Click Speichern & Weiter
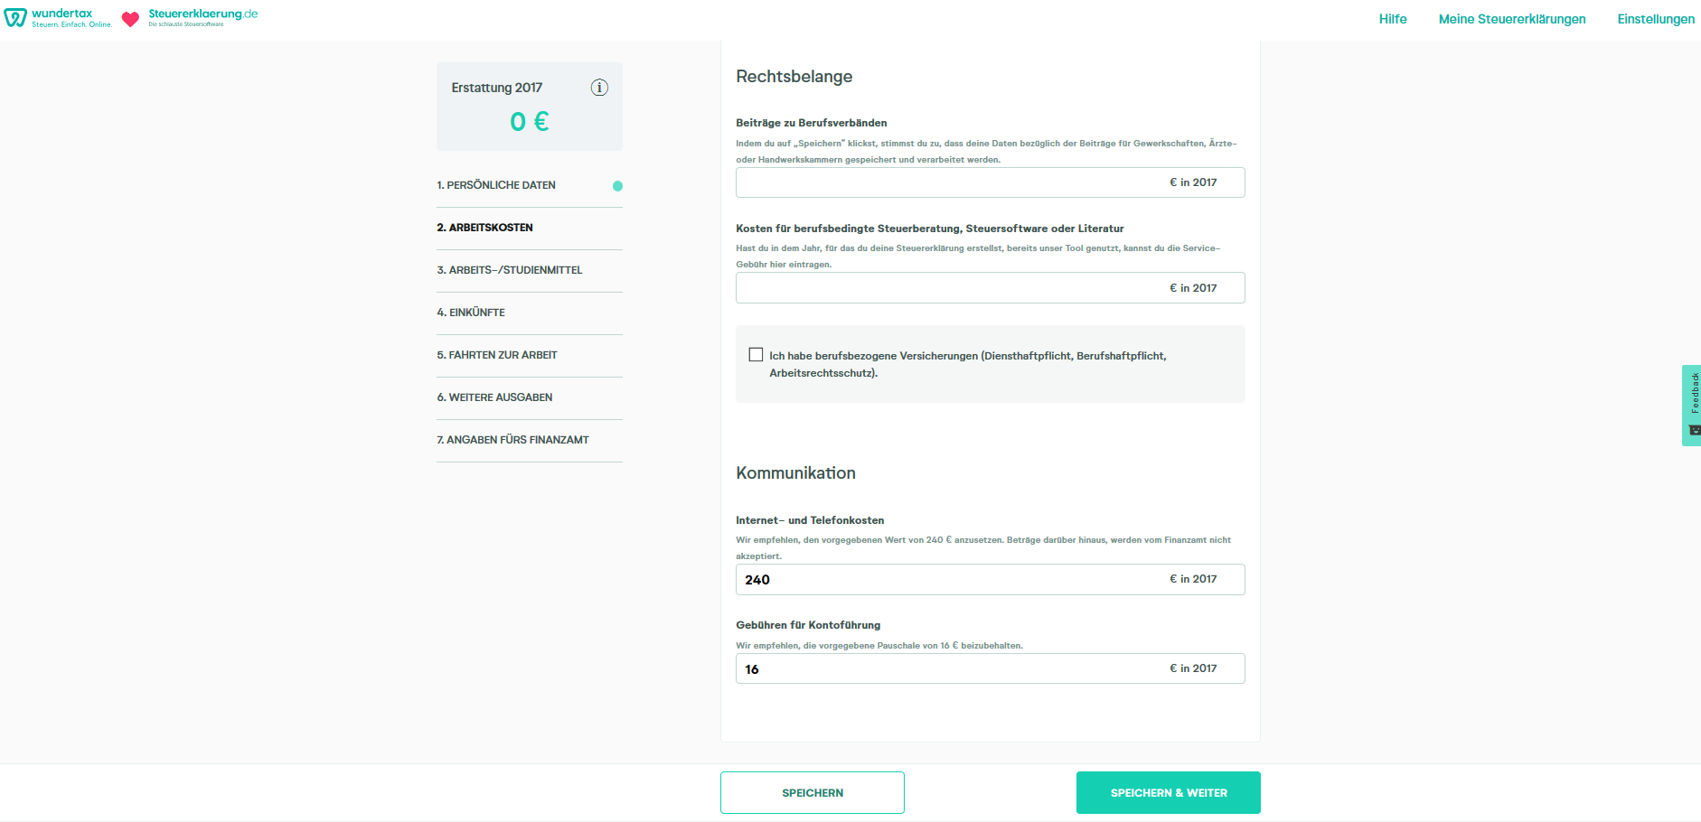The image size is (1701, 822). pyautogui.click(x=1168, y=792)
